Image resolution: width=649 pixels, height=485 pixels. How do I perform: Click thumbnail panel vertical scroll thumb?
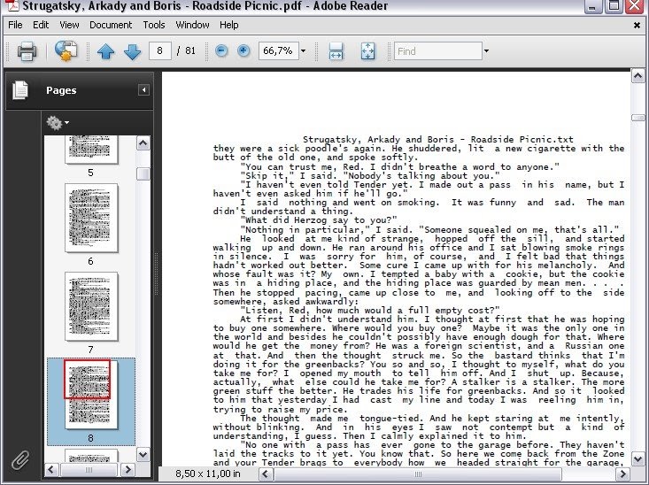coord(143,173)
